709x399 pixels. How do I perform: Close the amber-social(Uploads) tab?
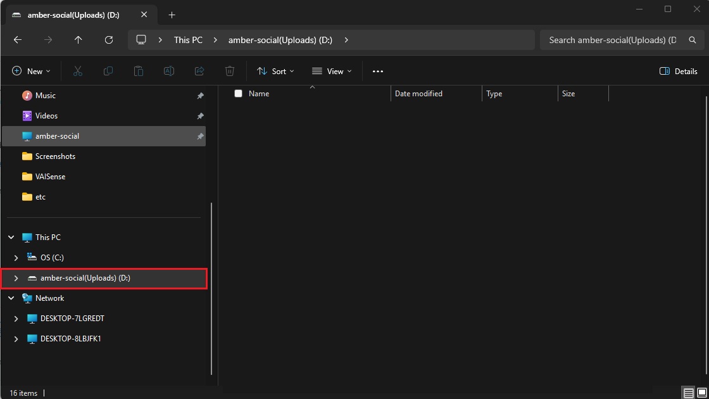click(144, 15)
